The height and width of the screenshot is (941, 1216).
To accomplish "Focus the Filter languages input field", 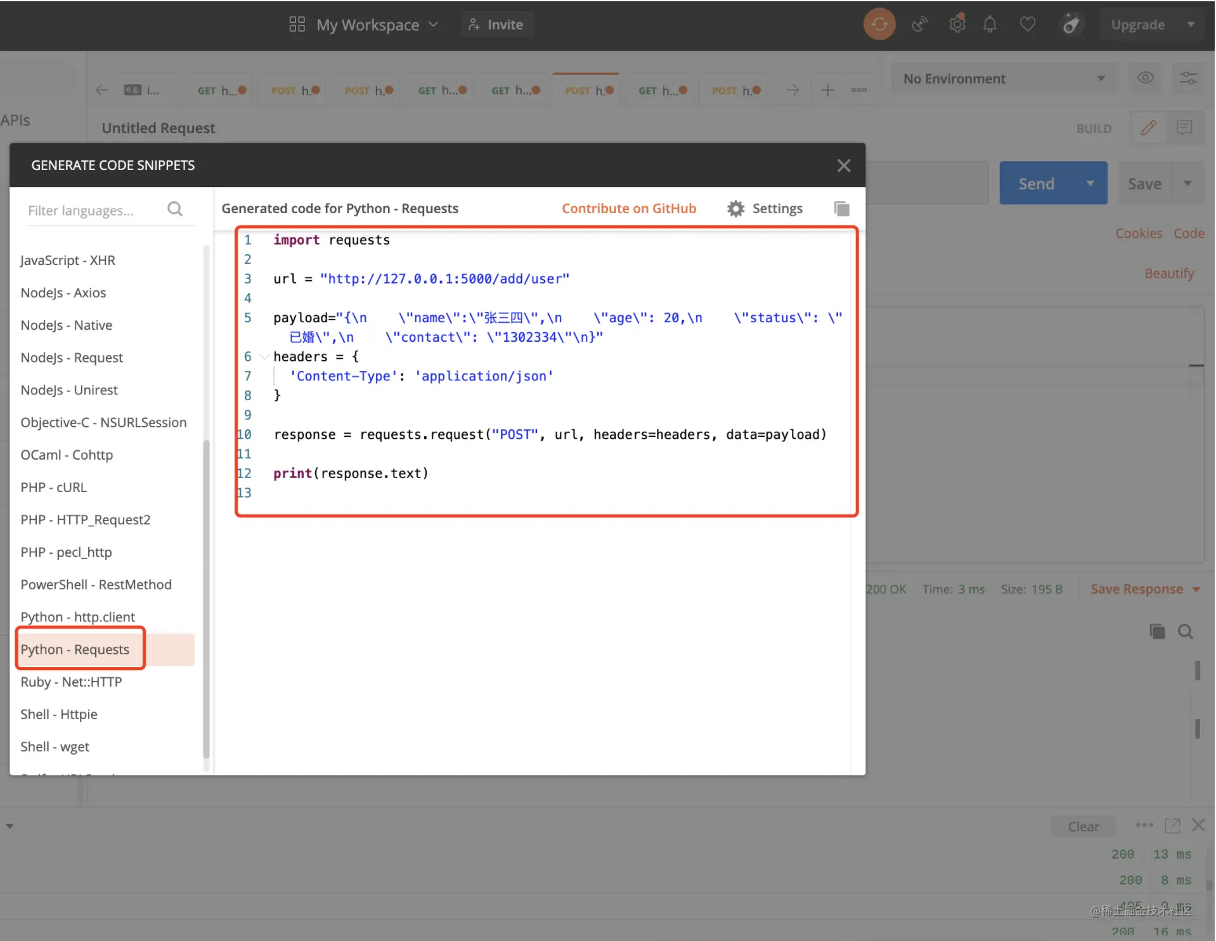I will pos(93,210).
